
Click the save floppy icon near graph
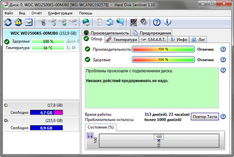click(x=90, y=136)
